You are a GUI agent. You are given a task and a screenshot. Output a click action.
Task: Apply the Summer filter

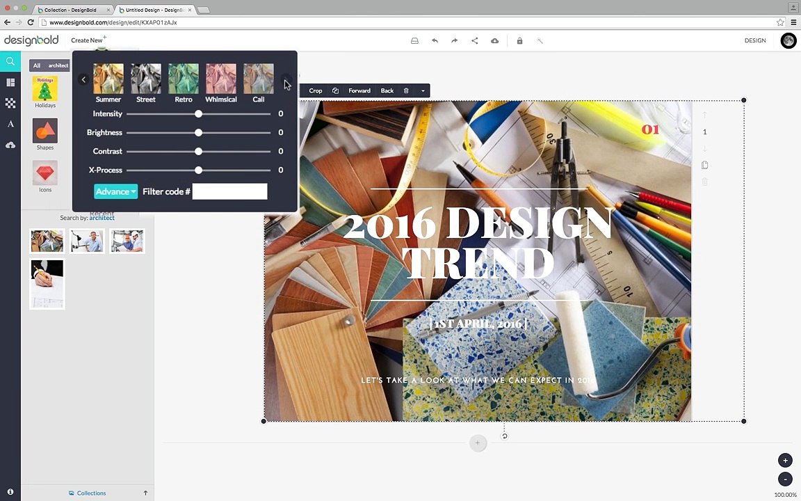tap(108, 83)
